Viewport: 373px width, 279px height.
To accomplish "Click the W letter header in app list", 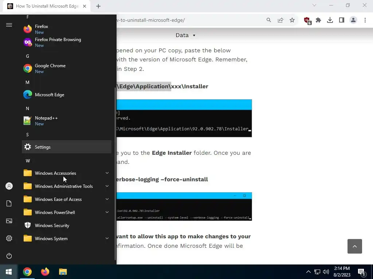I will pos(28,161).
